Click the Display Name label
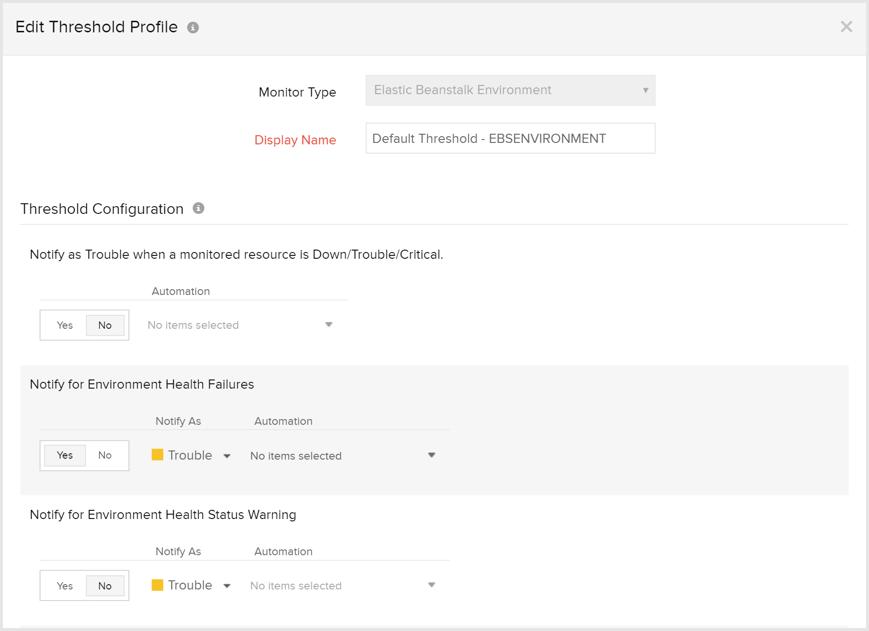The image size is (869, 631). [295, 140]
